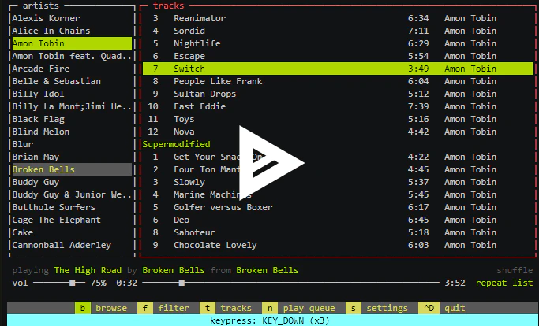Click the elapsed time 0:32

[x=126, y=283]
